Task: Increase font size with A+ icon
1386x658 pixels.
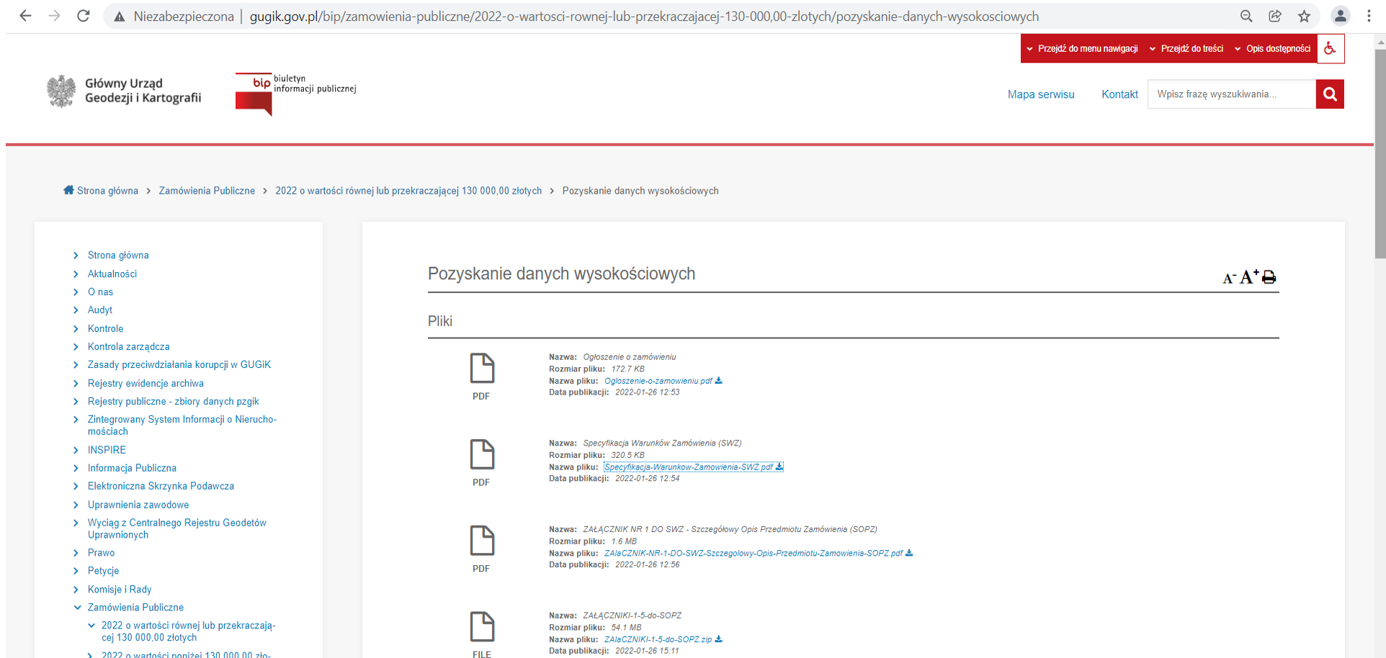Action: 1248,277
